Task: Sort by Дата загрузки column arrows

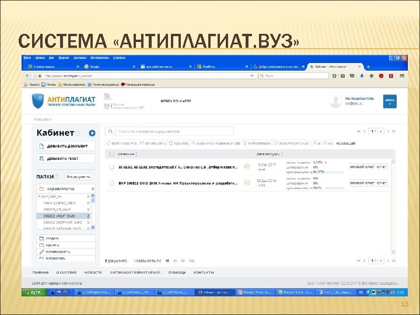Action: [x=282, y=154]
